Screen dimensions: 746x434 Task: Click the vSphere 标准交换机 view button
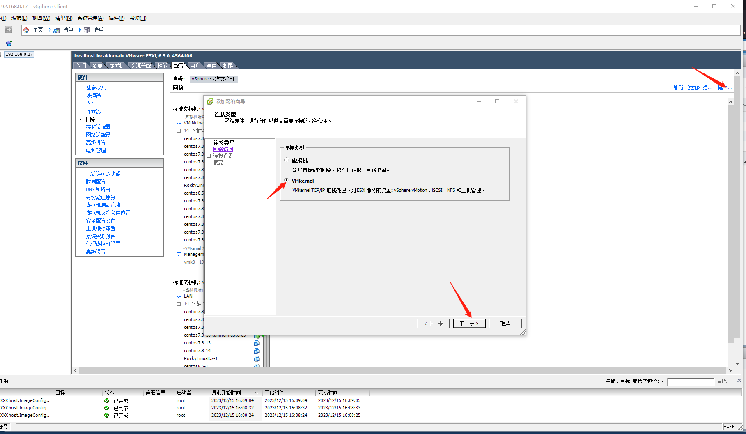click(213, 79)
